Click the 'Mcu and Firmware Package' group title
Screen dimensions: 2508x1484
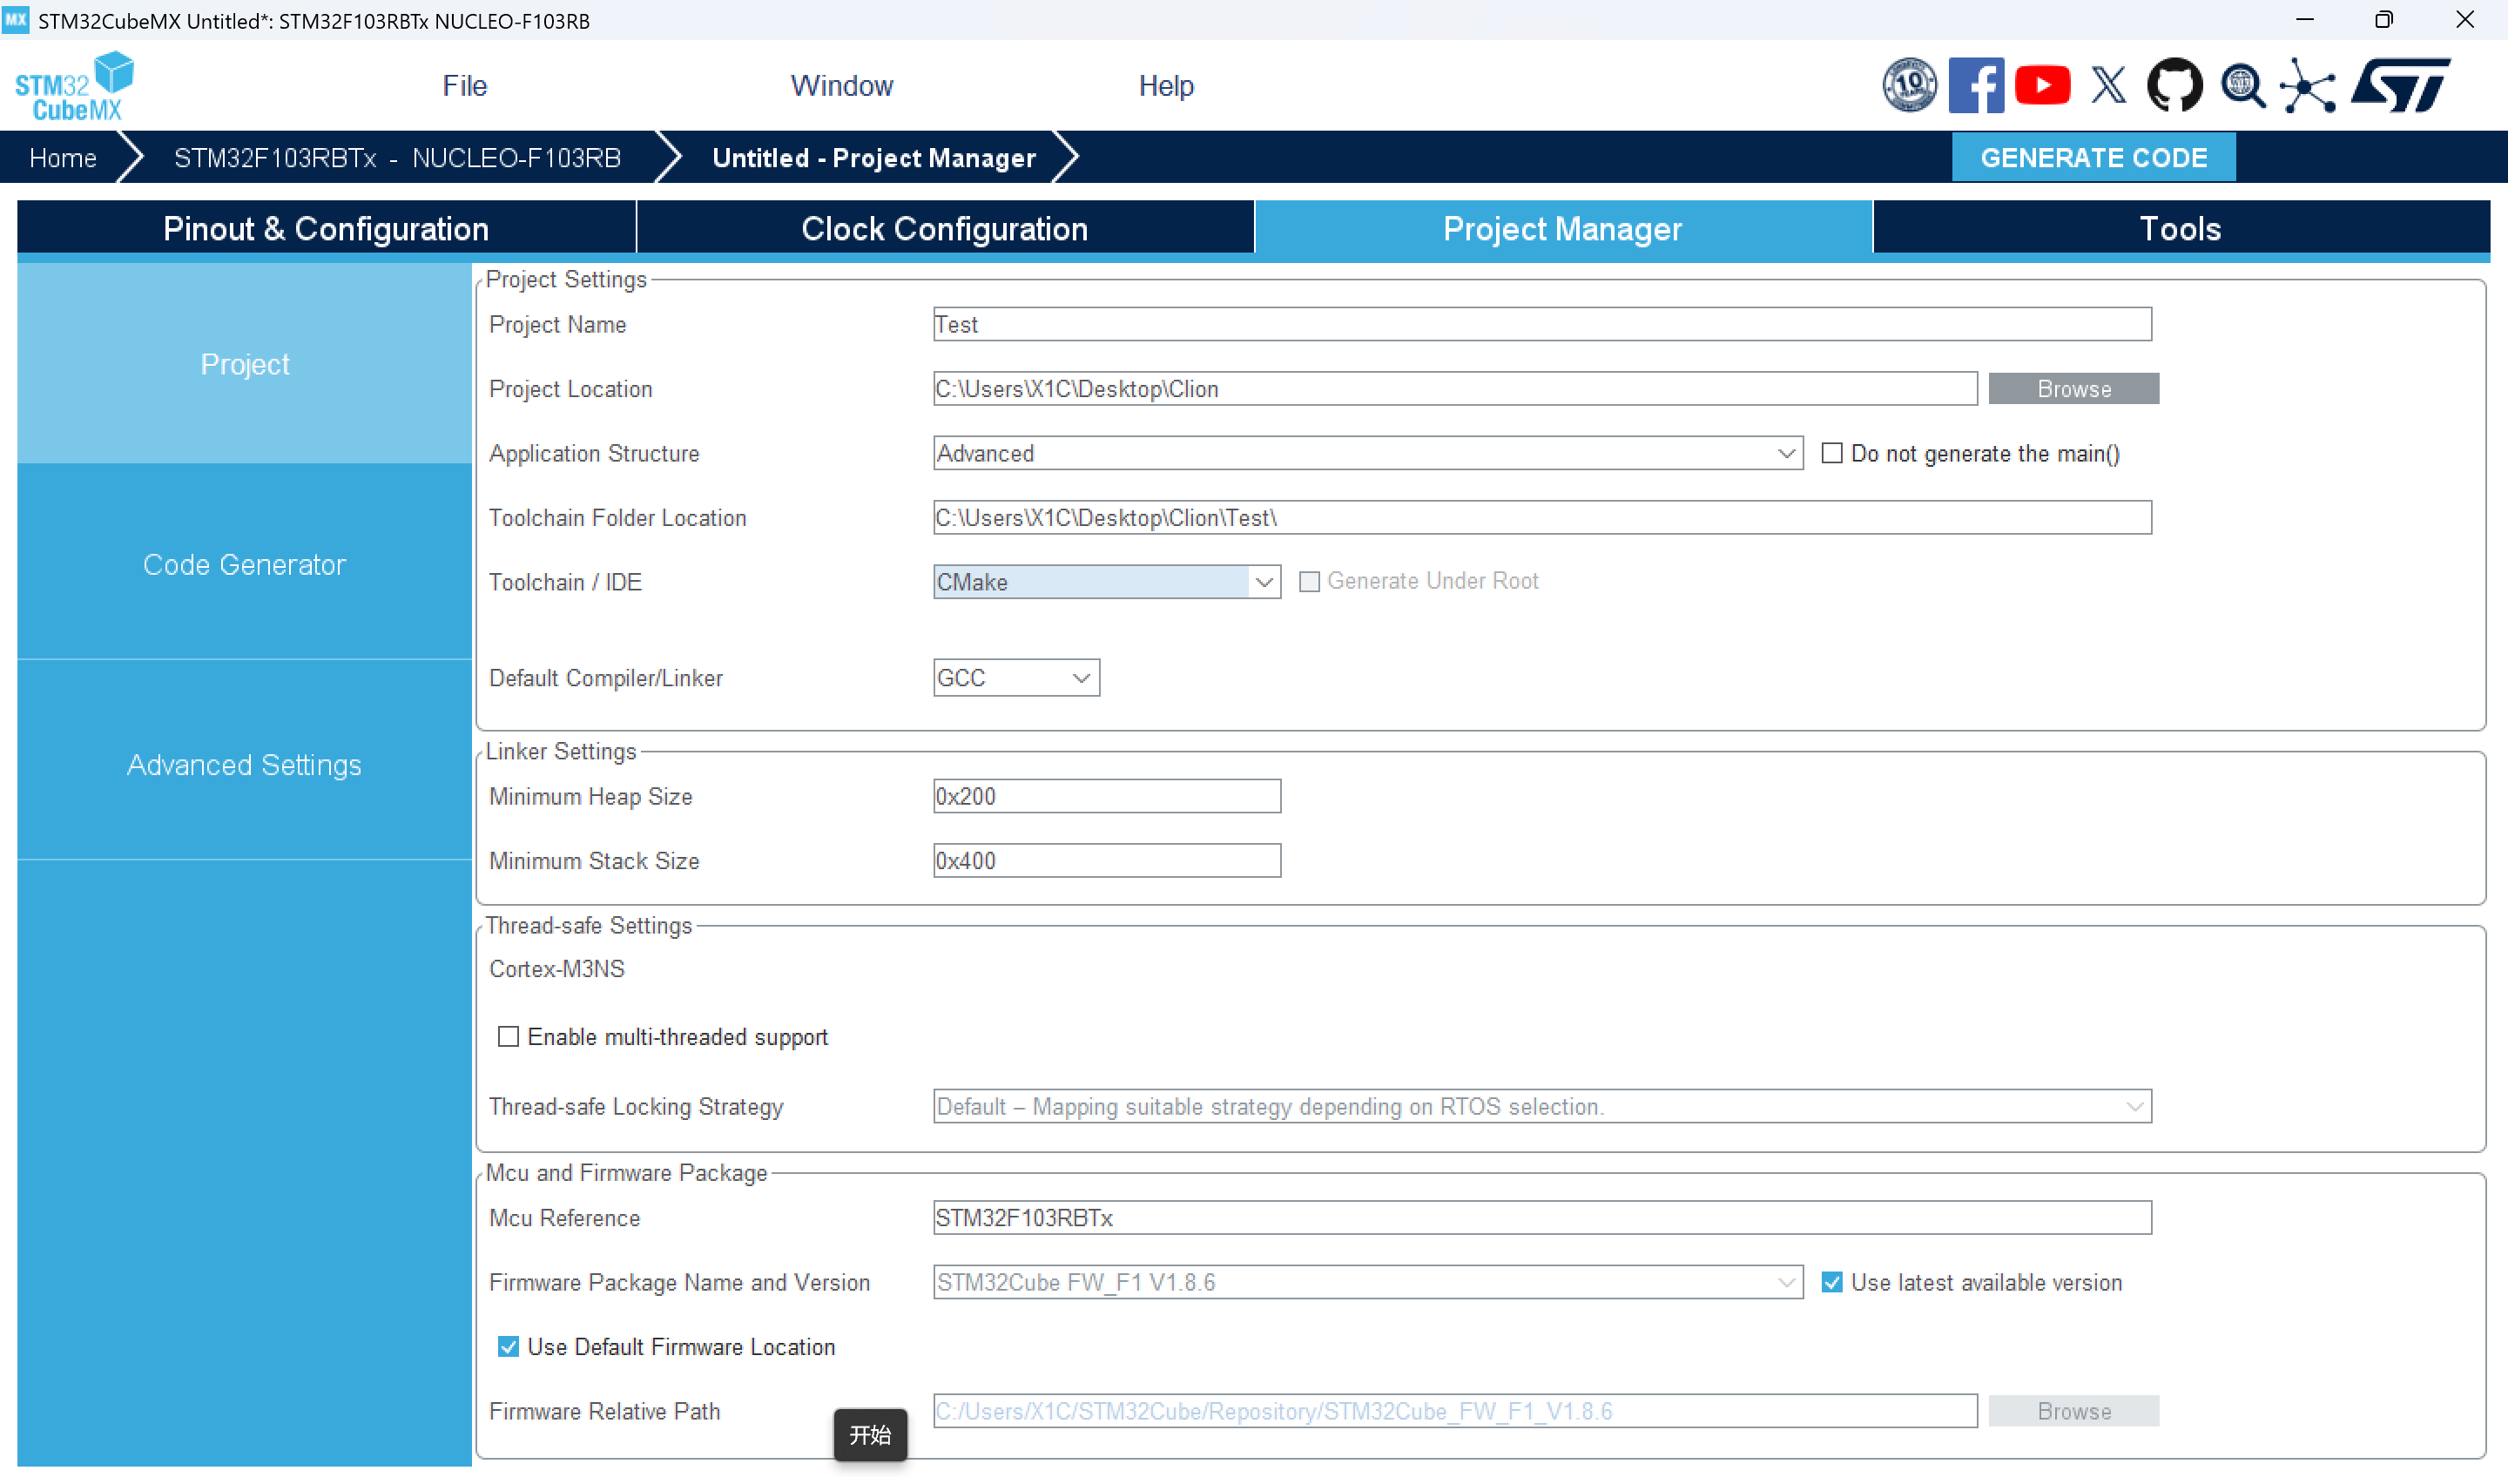coord(626,1172)
